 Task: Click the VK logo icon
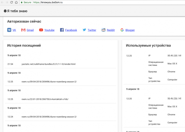pos(9,30)
